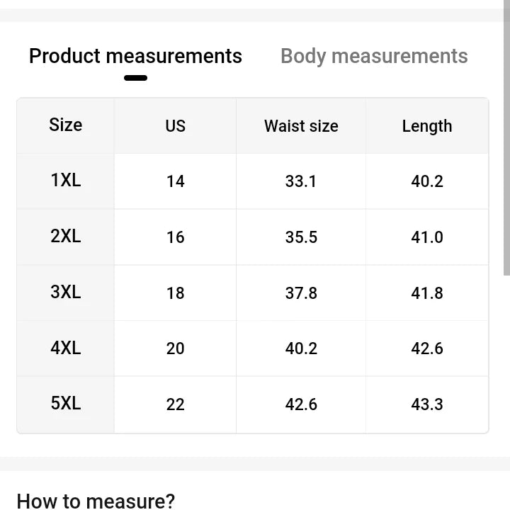The width and height of the screenshot is (510, 510).
Task: Select the 5XL size row label
Action: pos(66,404)
